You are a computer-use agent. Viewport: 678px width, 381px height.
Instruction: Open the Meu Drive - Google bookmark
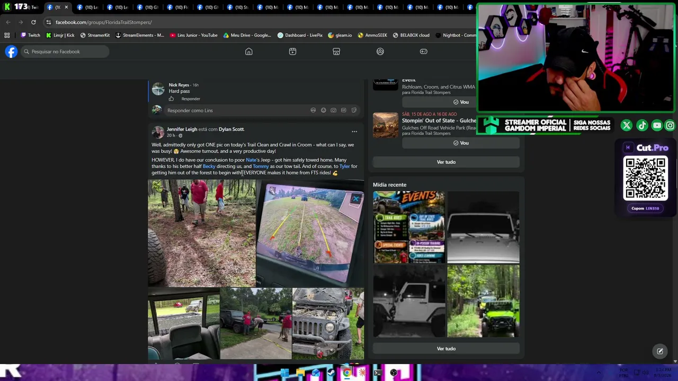click(247, 35)
